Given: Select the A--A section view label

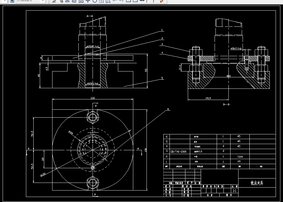Looking at the screenshot, I should (x=90, y=16).
